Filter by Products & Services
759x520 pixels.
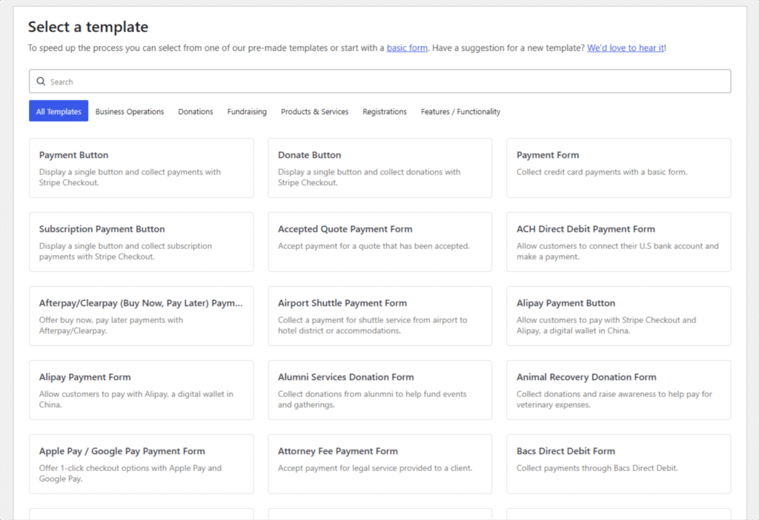pyautogui.click(x=314, y=111)
